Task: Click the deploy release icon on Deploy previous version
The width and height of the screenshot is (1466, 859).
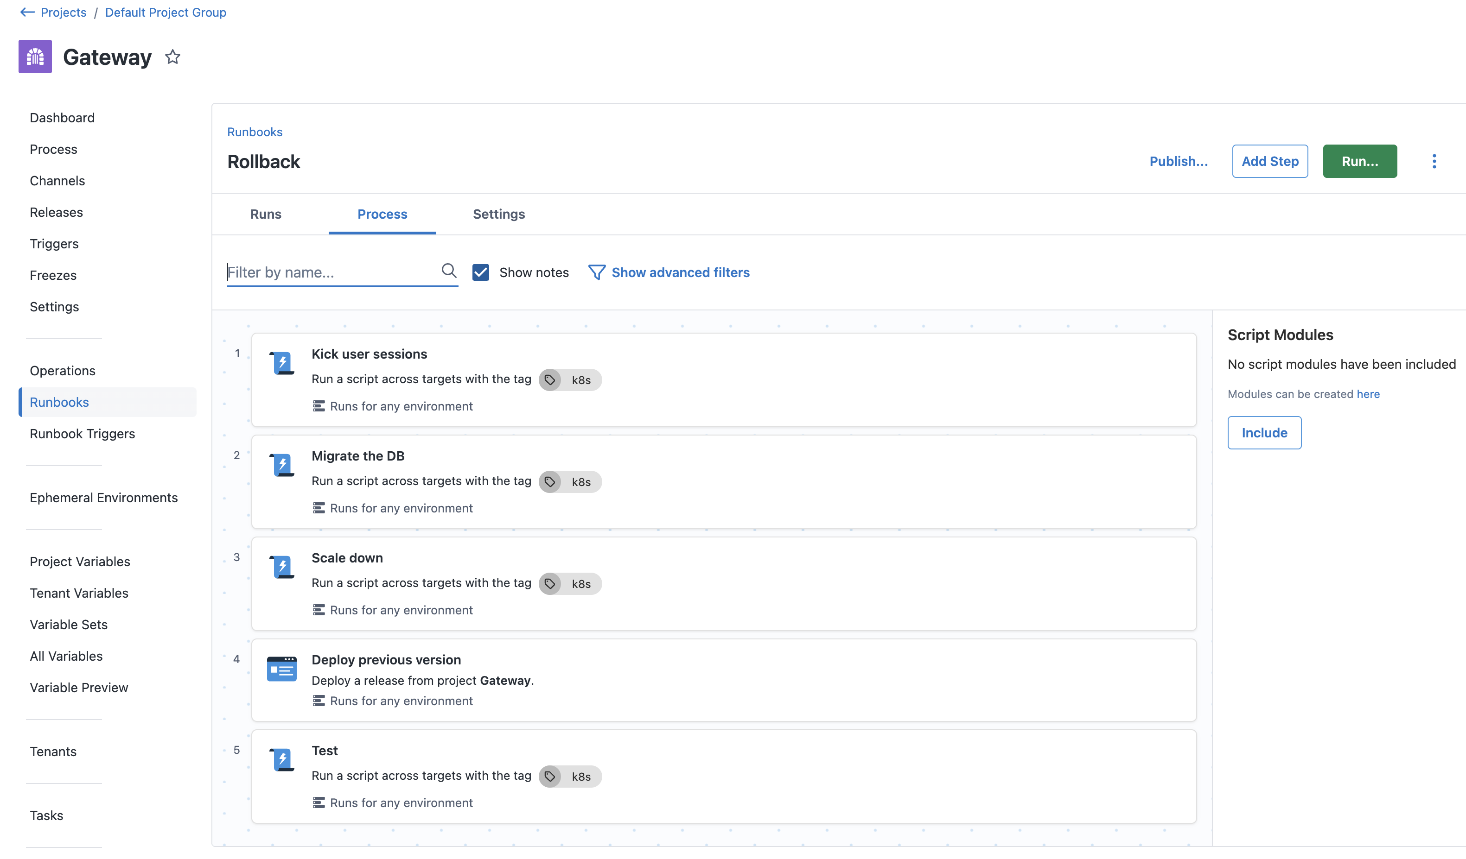Action: [282, 669]
